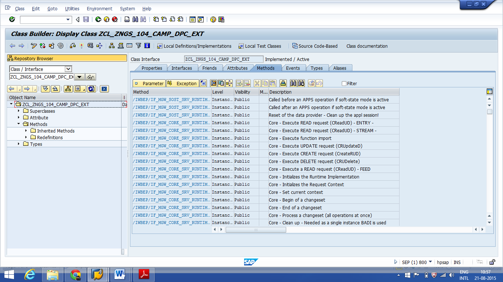Image resolution: width=503 pixels, height=282 pixels.
Task: Click the Parameter button
Action: 149,83
